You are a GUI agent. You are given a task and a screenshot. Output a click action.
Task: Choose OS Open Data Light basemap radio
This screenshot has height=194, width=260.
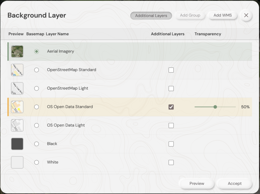(37, 125)
